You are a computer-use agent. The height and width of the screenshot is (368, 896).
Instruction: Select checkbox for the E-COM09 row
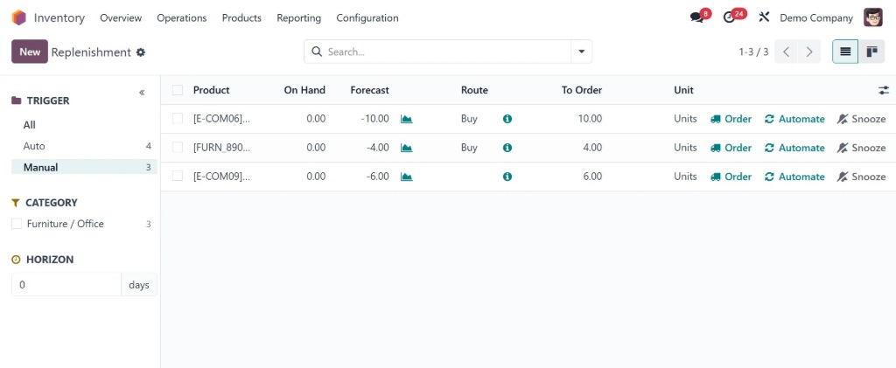pos(178,177)
